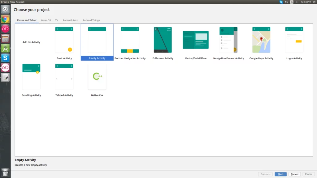Screen dimensions: 317x178
Task: Switch to the Wear OS tab
Action: [46, 20]
